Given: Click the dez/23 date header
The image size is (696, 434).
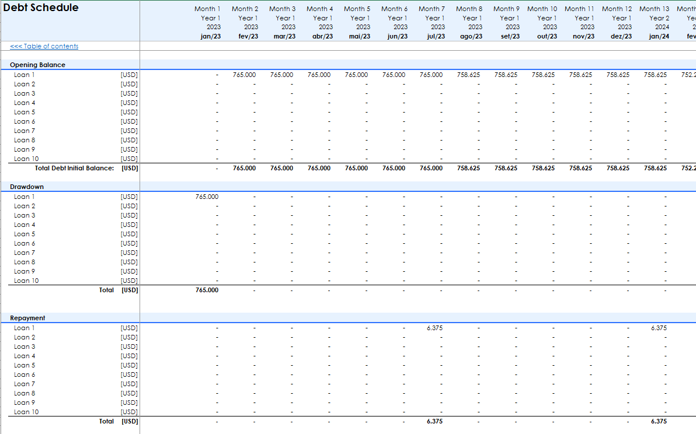Looking at the screenshot, I should (x=621, y=36).
